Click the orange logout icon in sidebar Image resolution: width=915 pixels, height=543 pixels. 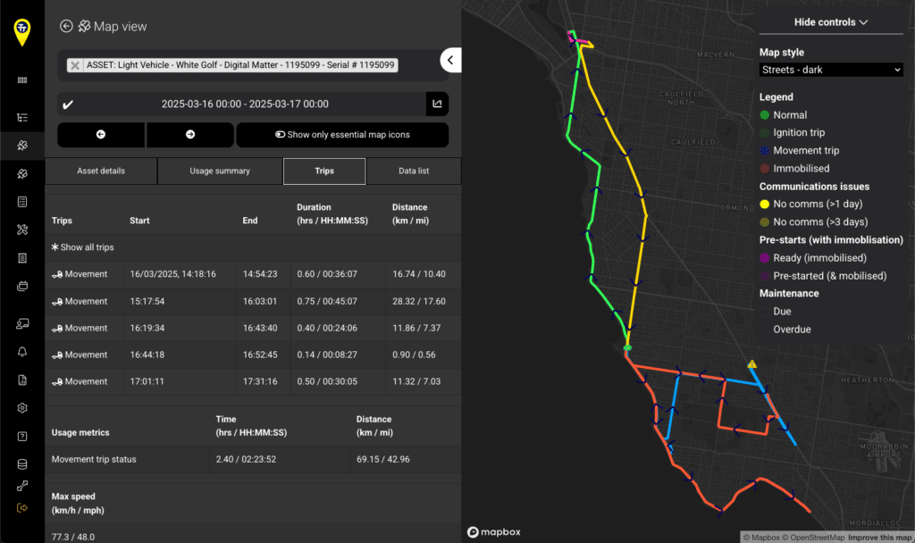(22, 508)
